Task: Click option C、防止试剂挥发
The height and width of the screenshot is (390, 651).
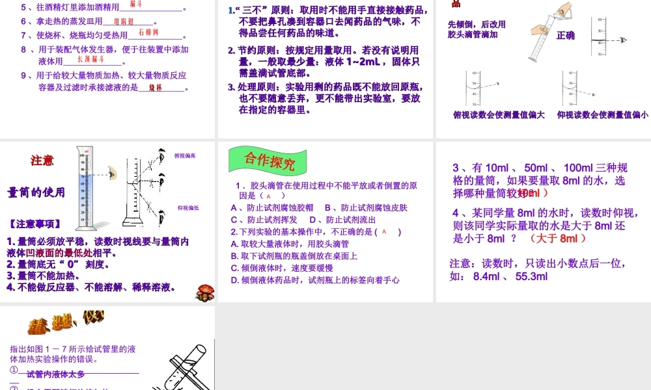Action: pos(264,220)
